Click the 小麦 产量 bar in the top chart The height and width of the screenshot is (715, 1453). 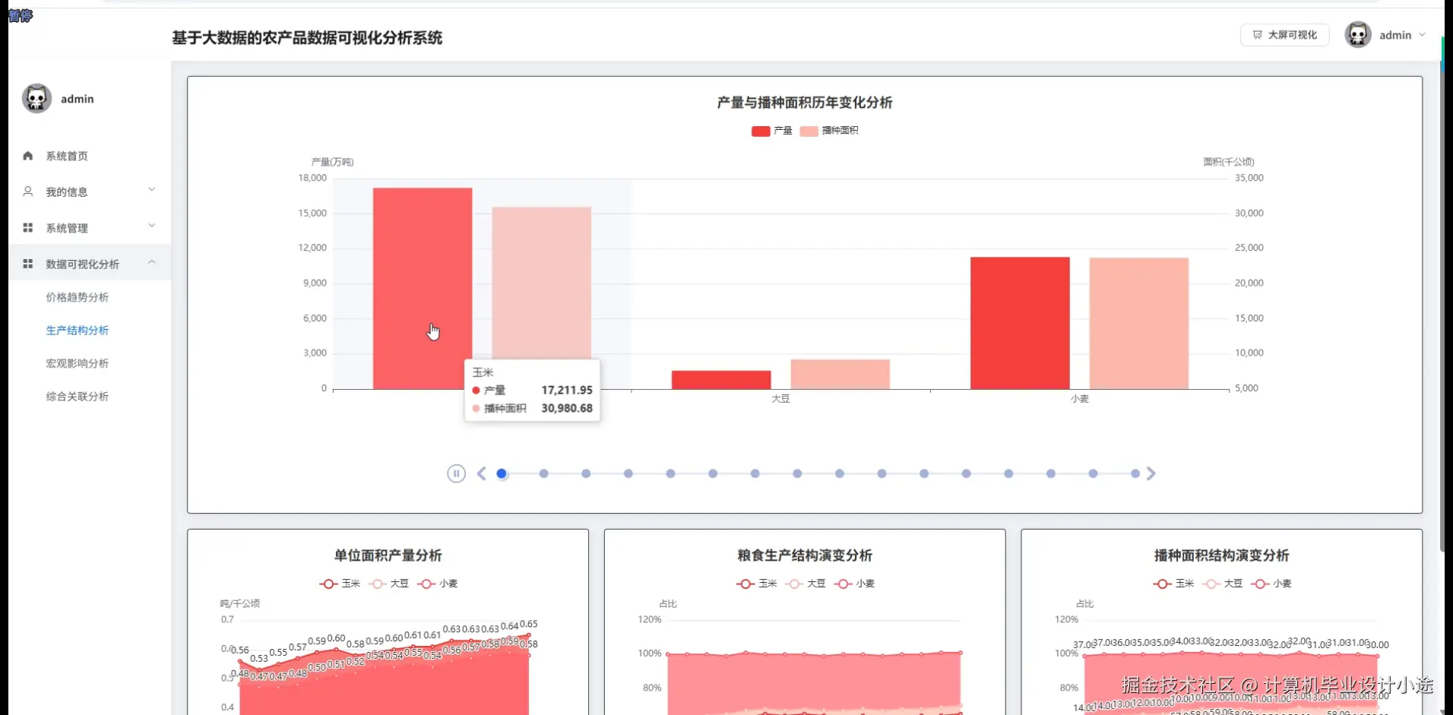(x=1020, y=324)
